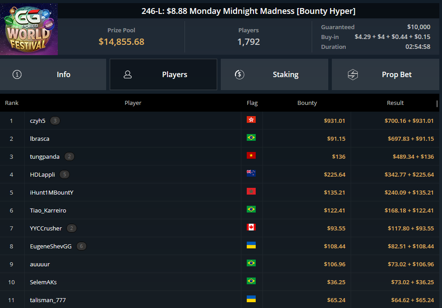Click the New Zealand flag for HDLappli
This screenshot has height=308, width=442.
(251, 174)
